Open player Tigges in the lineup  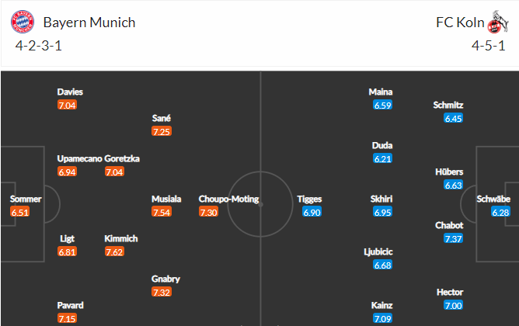tap(309, 199)
